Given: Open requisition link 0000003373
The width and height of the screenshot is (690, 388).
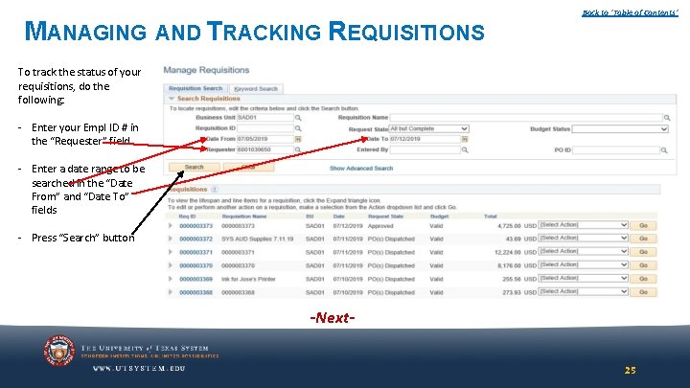Looking at the screenshot, I should [x=195, y=226].
